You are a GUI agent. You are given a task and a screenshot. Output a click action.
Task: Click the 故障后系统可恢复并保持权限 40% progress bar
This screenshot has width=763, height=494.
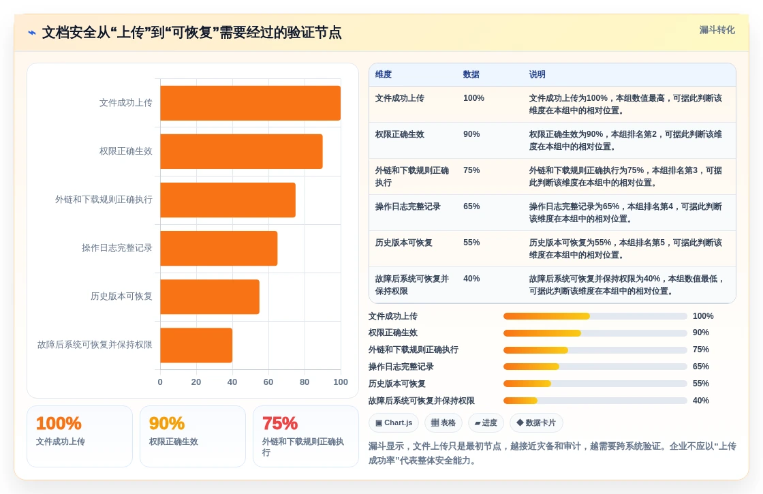[x=595, y=401]
